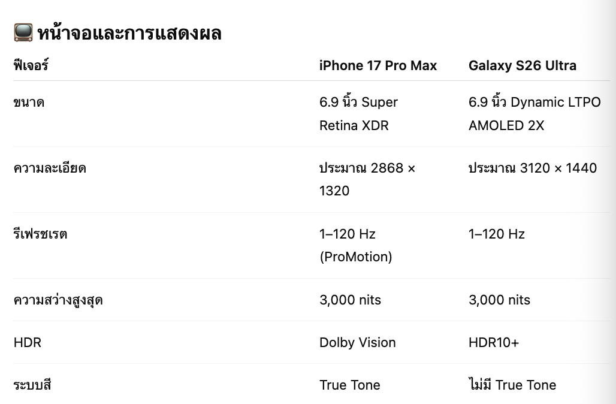Click the iPhone 17 Pro Max column header

point(378,65)
